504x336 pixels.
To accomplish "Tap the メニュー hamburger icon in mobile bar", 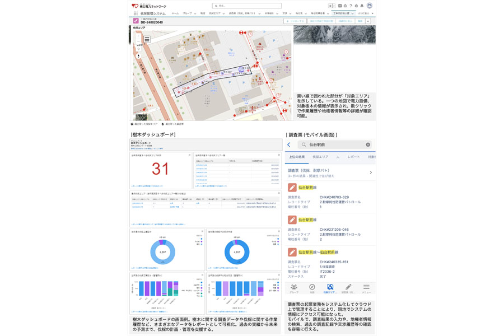I will pyautogui.click(x=366, y=288).
